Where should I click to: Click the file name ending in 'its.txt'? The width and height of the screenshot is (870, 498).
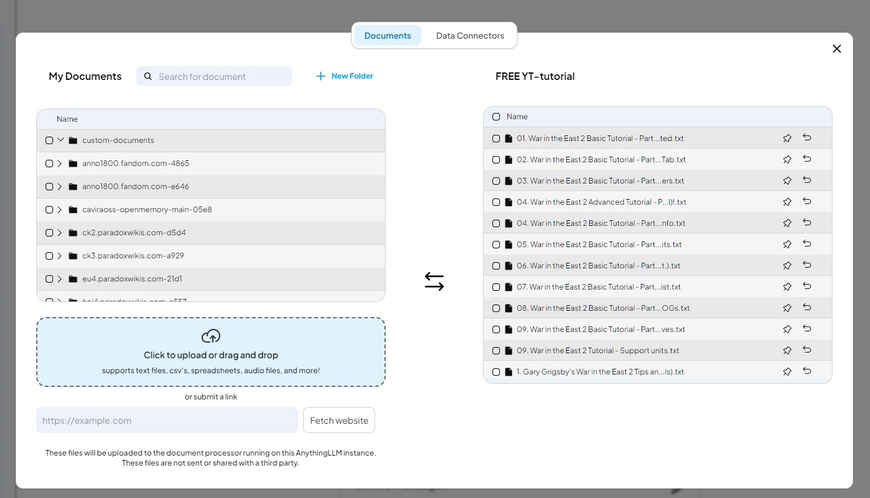[599, 245]
